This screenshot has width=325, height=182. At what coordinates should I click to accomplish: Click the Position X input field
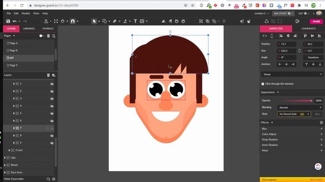point(286,44)
